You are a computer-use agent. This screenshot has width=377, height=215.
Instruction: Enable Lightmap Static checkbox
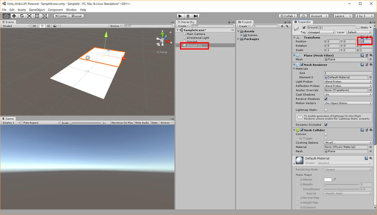[326, 110]
